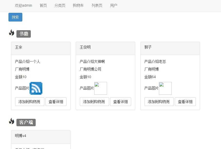221x149 pixels.
Task: View details for 王余 via 查看详细
Action: click(x=56, y=102)
